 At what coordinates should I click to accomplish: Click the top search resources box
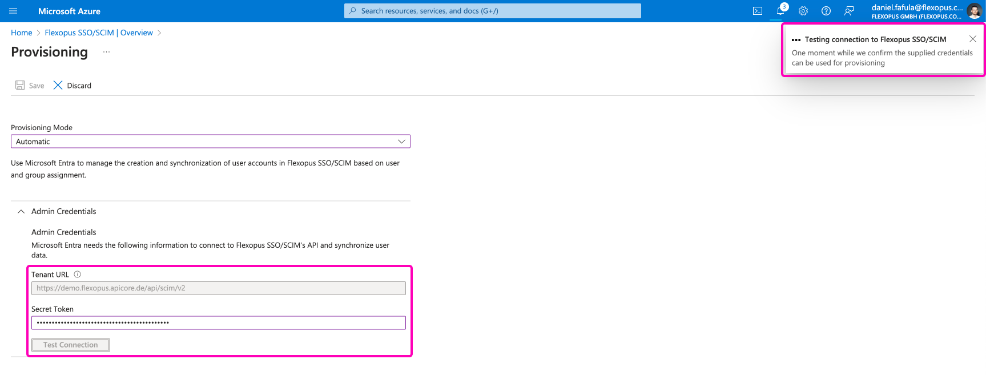point(492,11)
